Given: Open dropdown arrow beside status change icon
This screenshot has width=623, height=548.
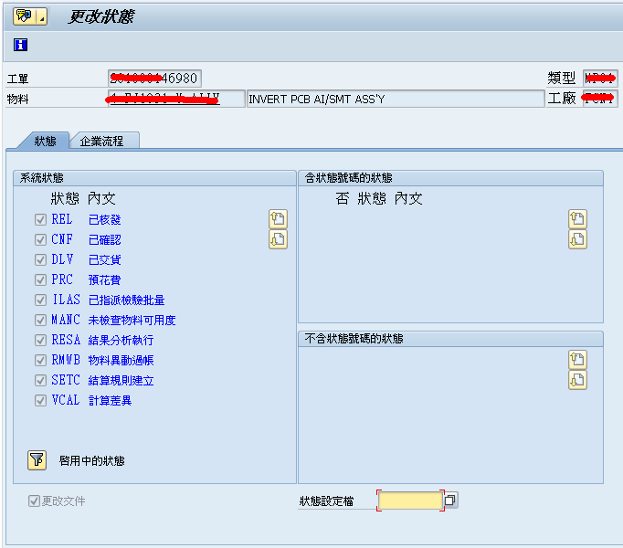Looking at the screenshot, I should point(42,16).
